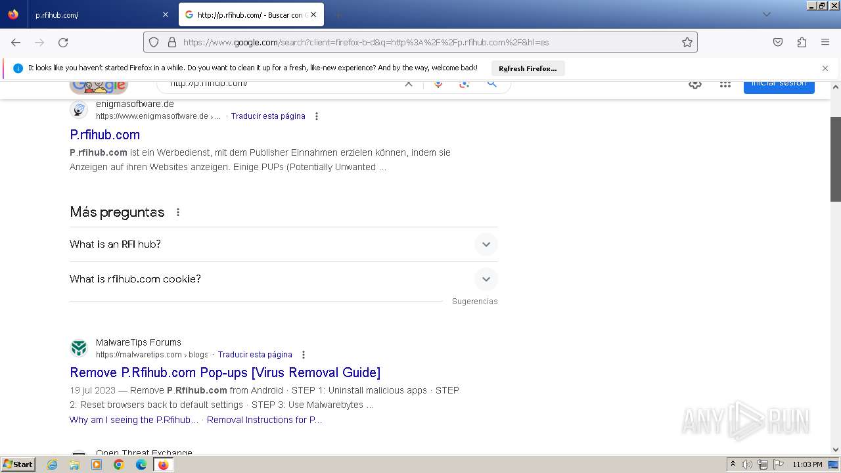Click the enigmasoftware.de site favicon
Image resolution: width=841 pixels, height=473 pixels.
79,110
